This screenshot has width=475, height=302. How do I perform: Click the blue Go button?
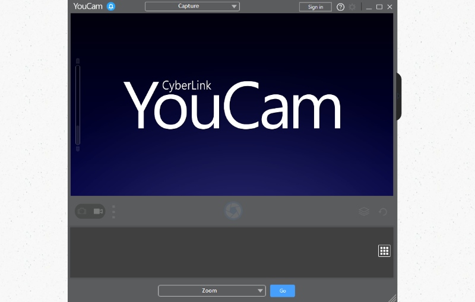pyautogui.click(x=283, y=291)
